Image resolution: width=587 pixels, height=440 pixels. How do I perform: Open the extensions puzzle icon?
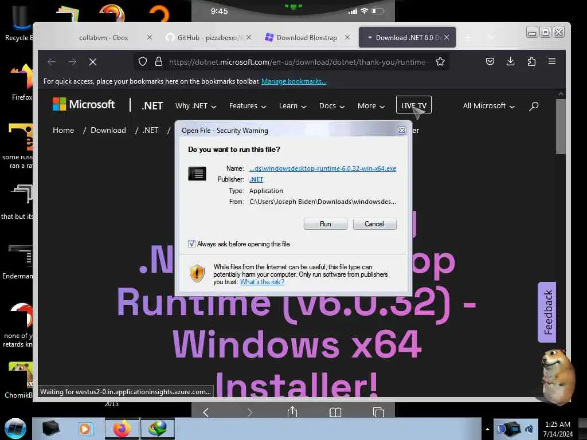click(x=531, y=61)
